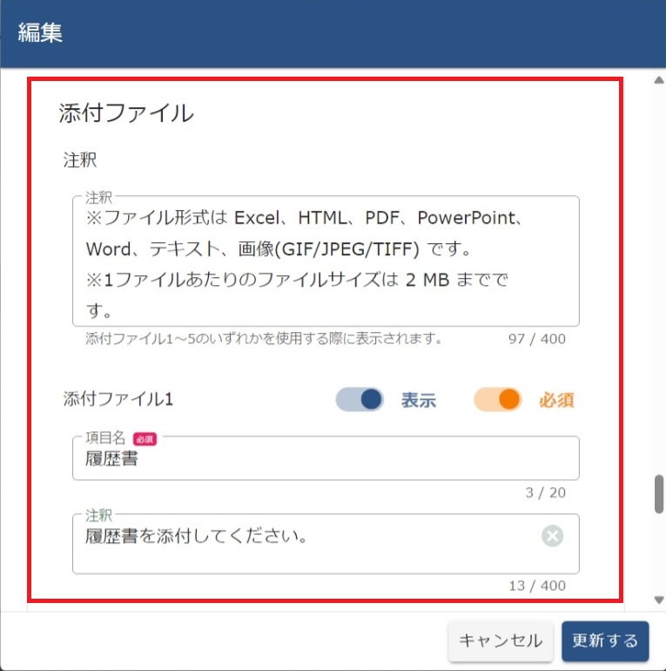The width and height of the screenshot is (666, 671).
Task: Click the scrollbar up arrow
Action: [658, 81]
